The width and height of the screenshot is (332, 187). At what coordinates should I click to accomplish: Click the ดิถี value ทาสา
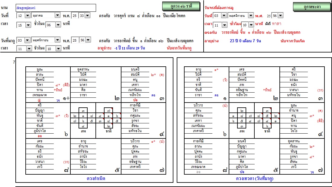pyautogui.click(x=276, y=24)
